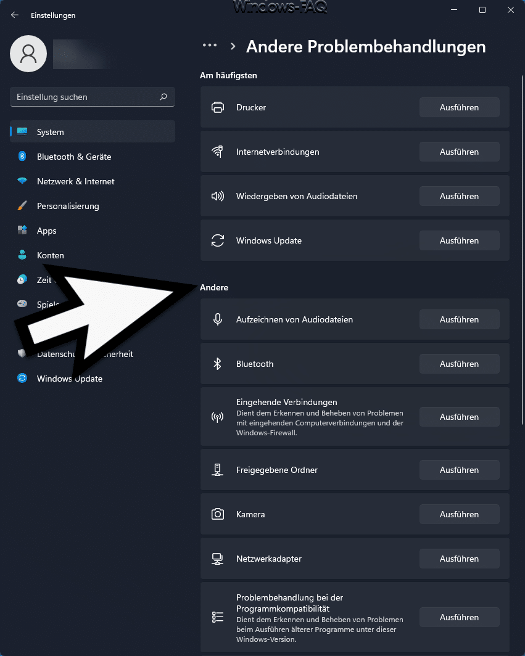Image resolution: width=525 pixels, height=656 pixels.
Task: Click the Zeit clock globe icon
Action: pos(22,279)
